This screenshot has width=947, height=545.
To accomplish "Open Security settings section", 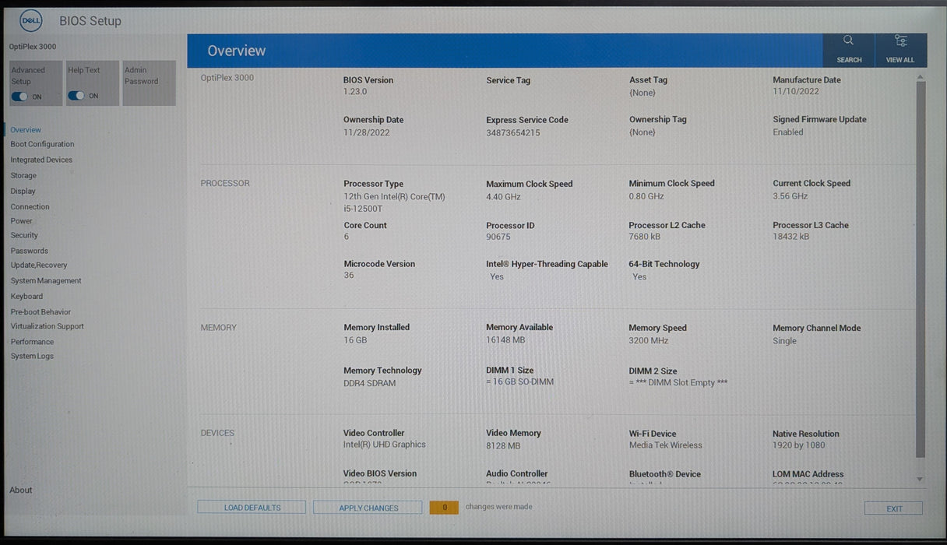I will point(24,235).
